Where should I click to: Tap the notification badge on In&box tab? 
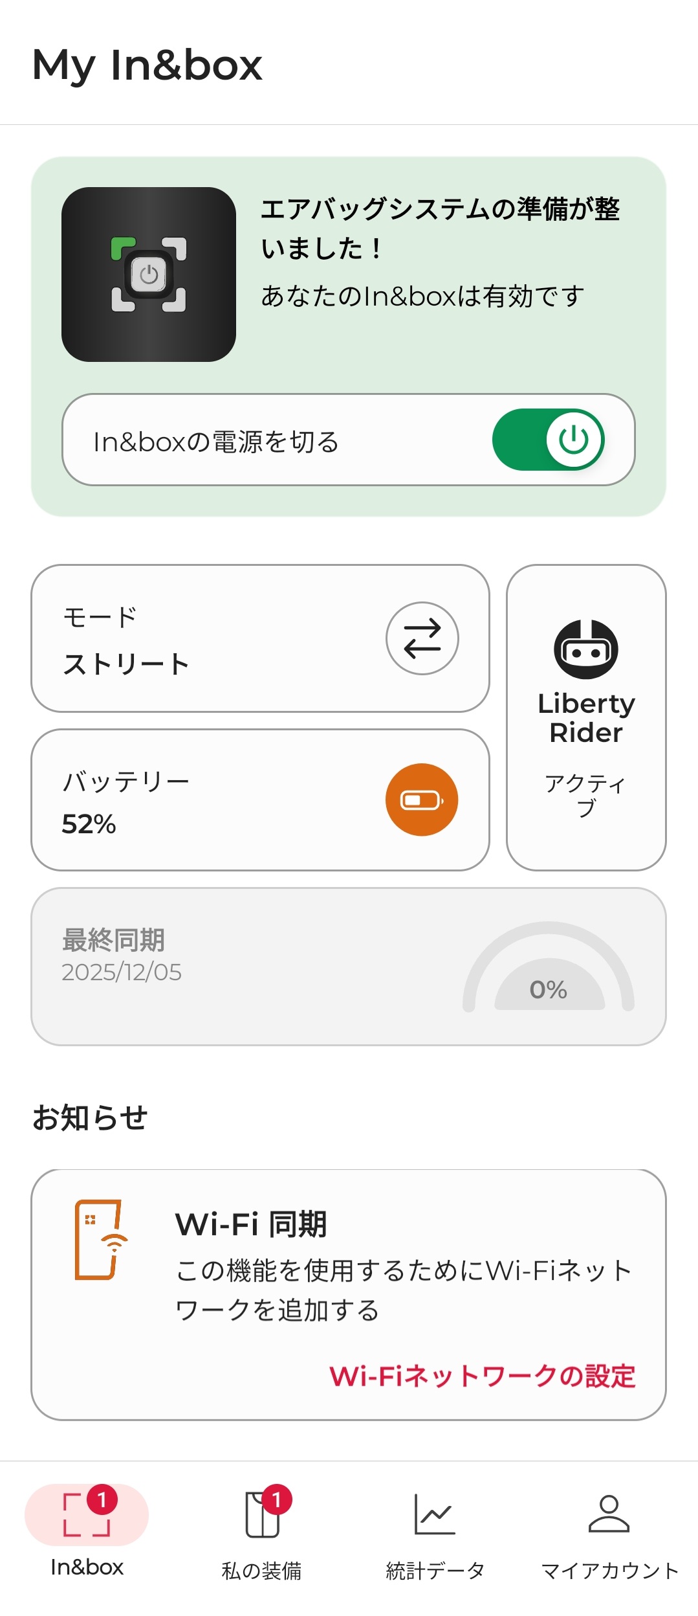tap(102, 1499)
